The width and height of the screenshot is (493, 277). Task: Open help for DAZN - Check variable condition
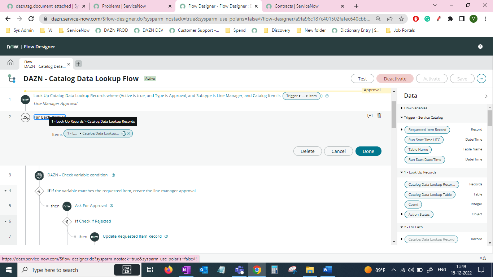coord(113,175)
